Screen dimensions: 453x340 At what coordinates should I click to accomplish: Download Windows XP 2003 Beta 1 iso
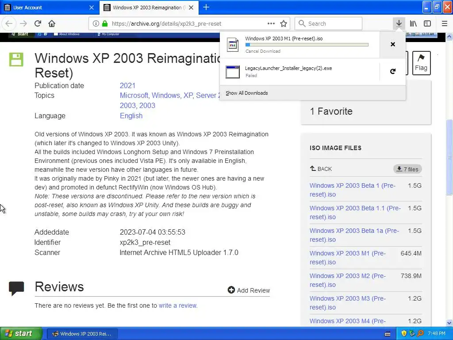353,190
